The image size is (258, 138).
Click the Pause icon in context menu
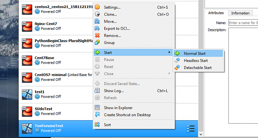97,60
